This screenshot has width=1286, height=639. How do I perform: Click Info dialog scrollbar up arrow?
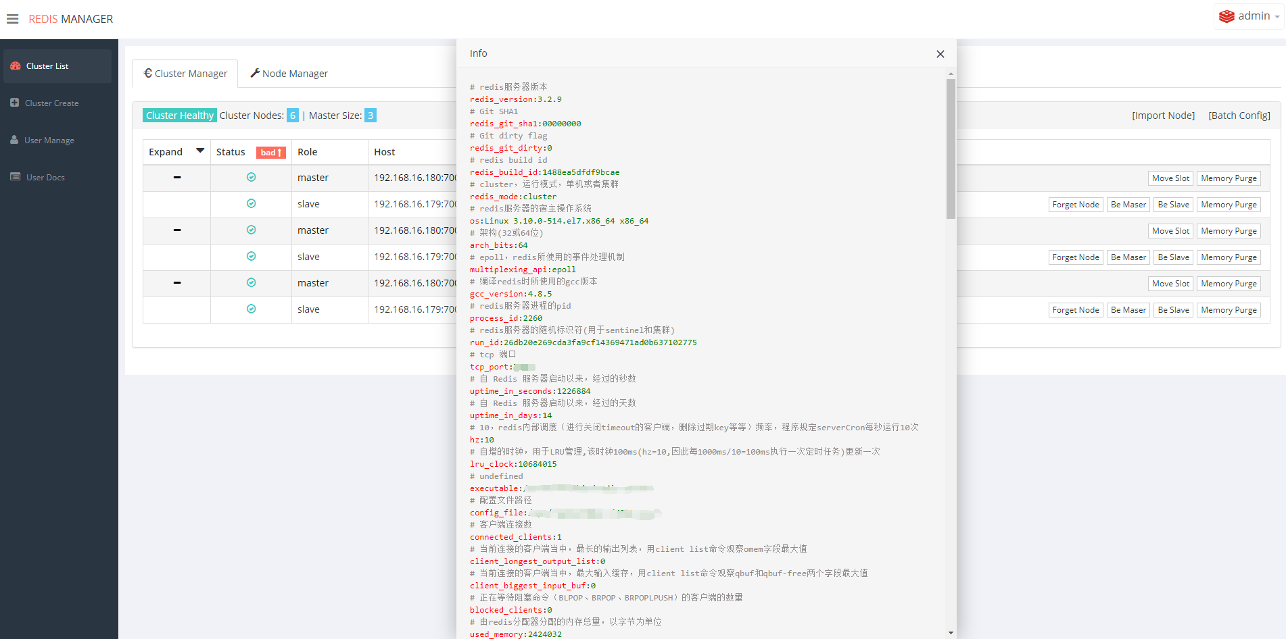coord(951,73)
